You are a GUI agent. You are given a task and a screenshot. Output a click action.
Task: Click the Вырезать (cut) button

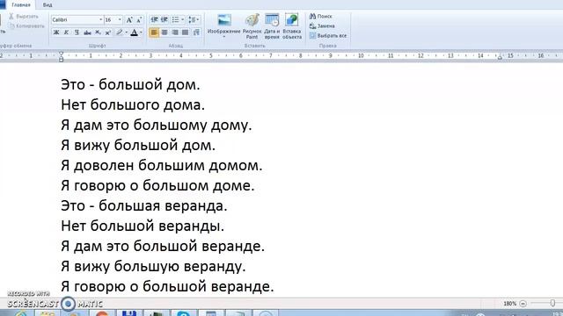pos(24,17)
